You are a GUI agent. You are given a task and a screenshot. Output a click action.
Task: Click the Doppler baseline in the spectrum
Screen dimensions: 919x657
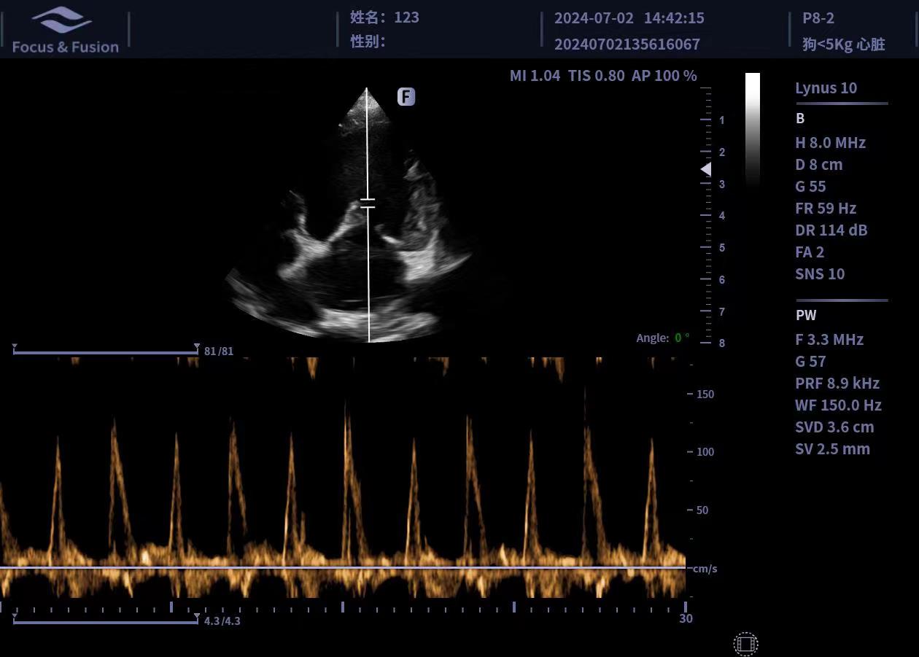pos(343,567)
